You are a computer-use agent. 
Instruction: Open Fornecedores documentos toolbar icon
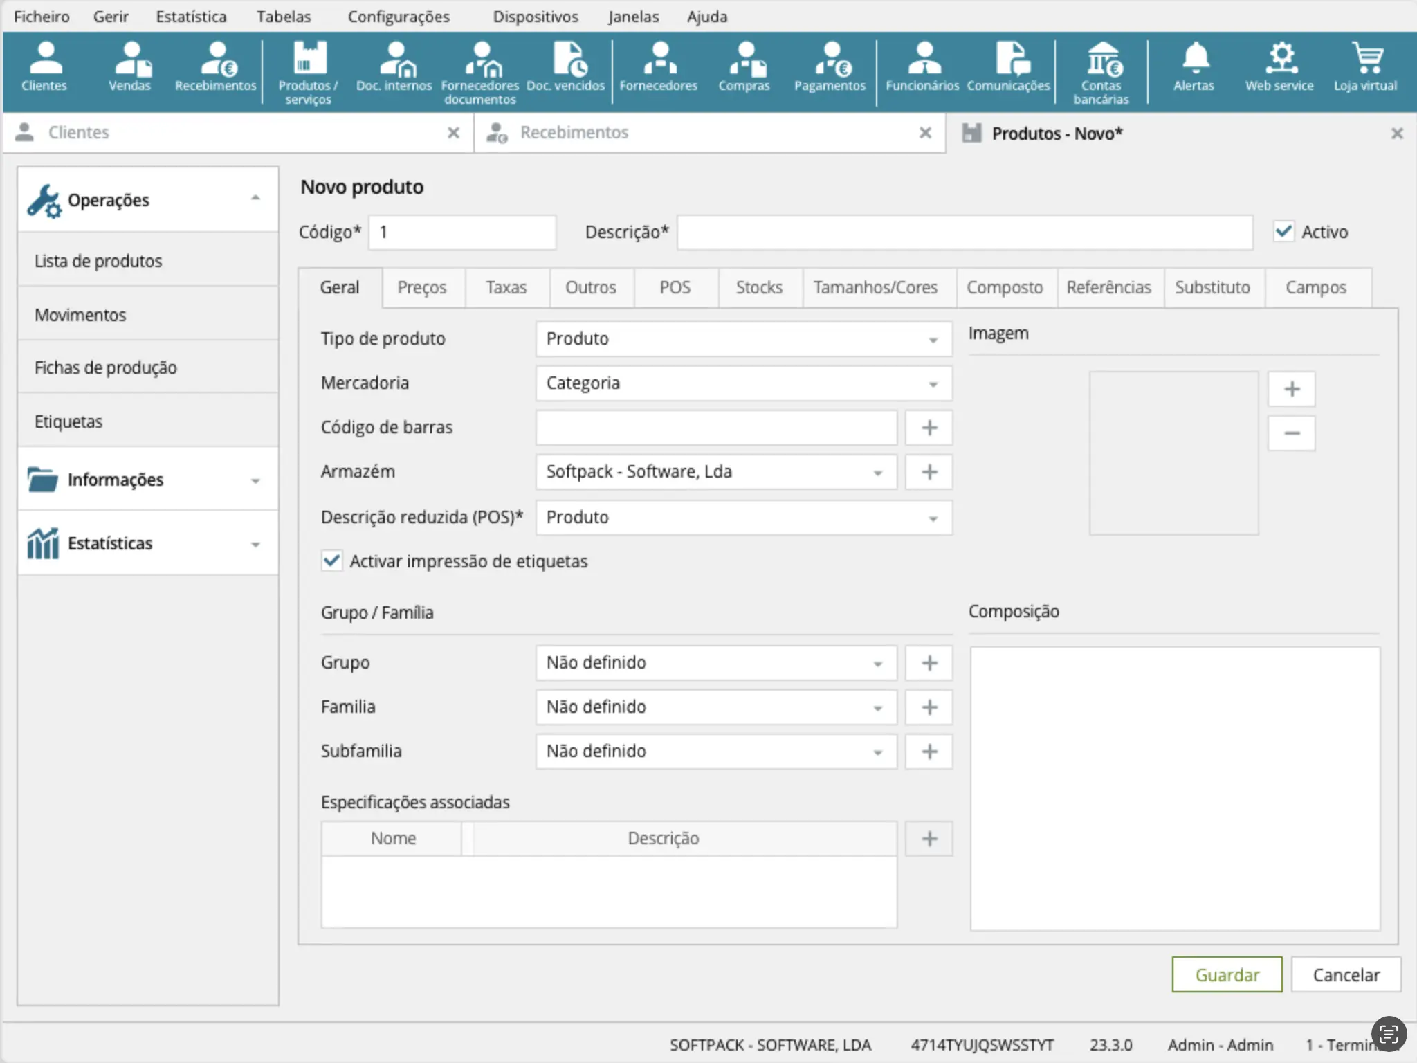pos(480,73)
